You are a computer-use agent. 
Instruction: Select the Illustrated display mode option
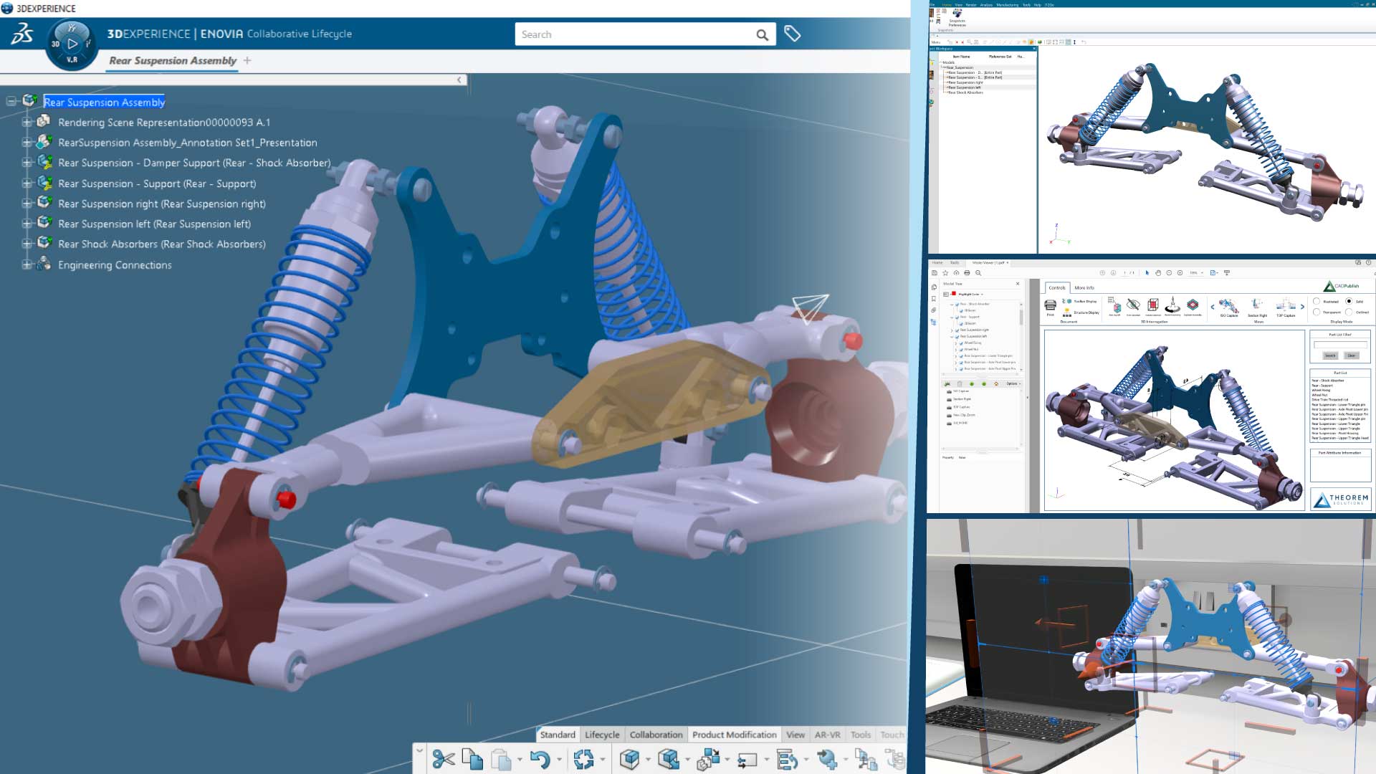1317,302
